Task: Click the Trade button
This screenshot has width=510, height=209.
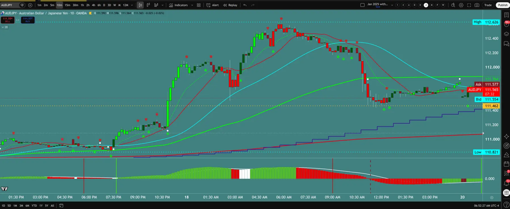Action: pos(488,5)
